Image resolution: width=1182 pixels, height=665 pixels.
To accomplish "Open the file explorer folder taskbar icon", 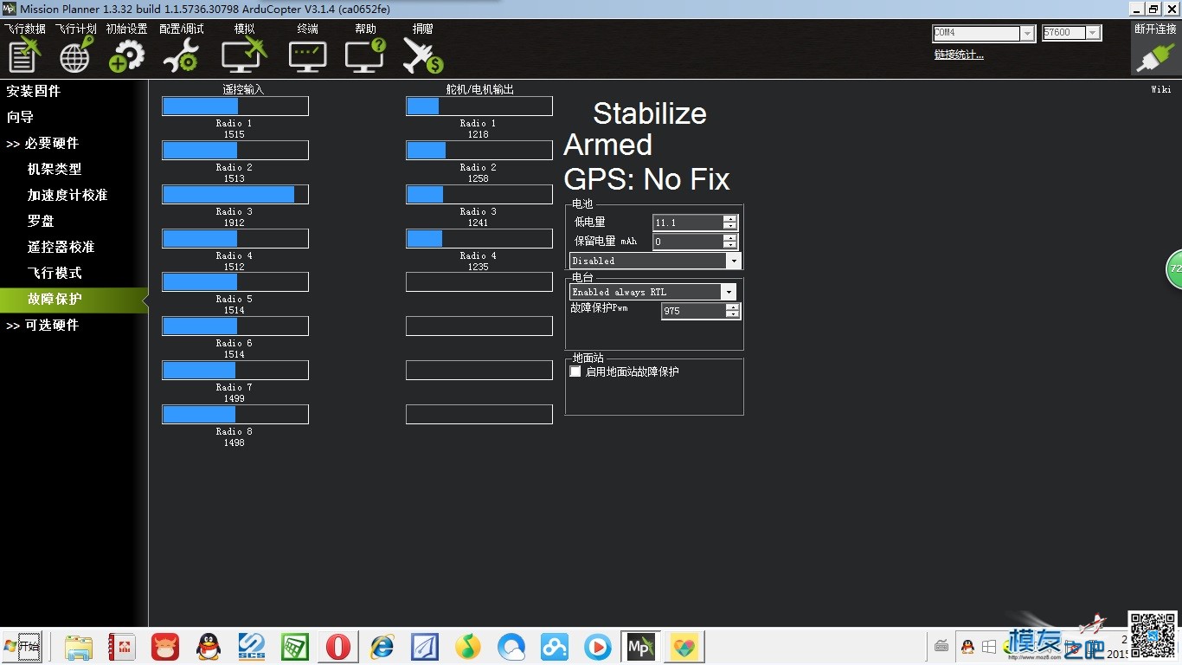I will pos(78,647).
